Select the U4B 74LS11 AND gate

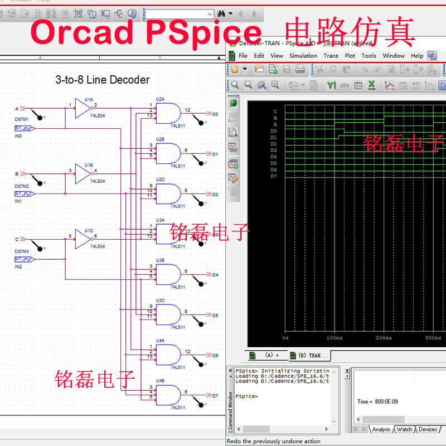tap(168, 395)
